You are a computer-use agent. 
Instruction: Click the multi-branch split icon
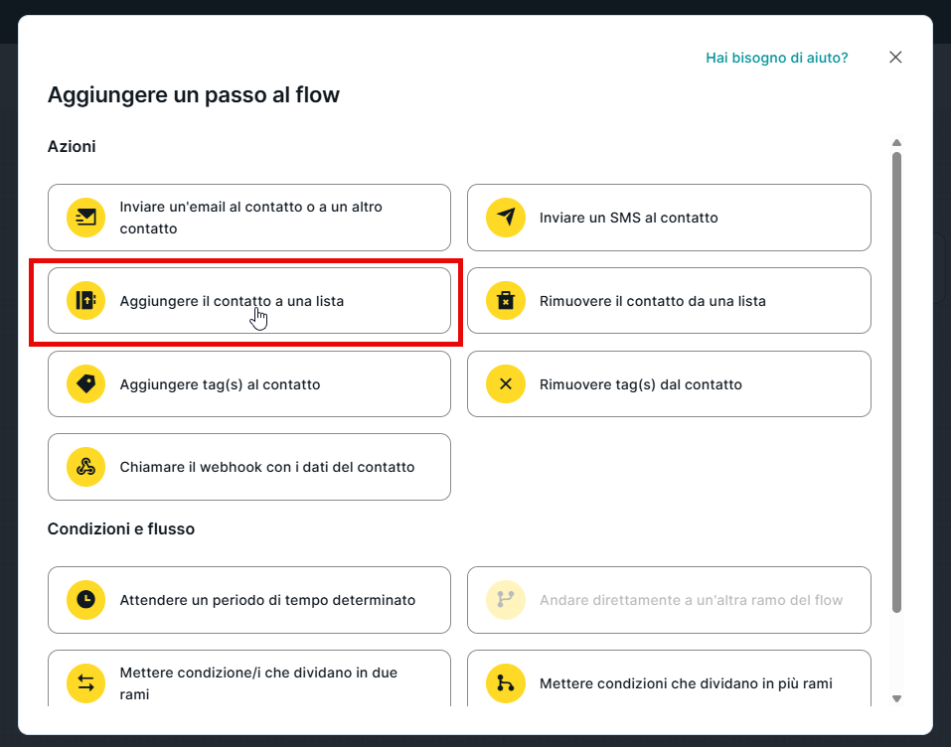pos(506,682)
